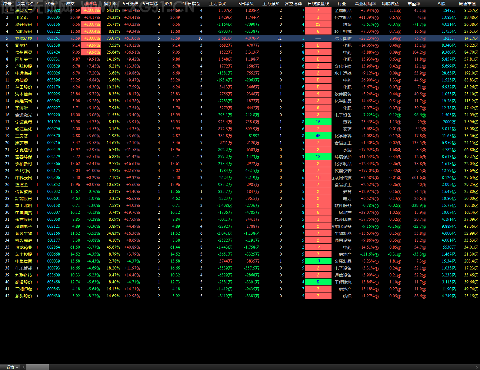The image size is (480, 370).
Task: Click the red marker icon beside 津荣天宇
Action: tap(38, 11)
